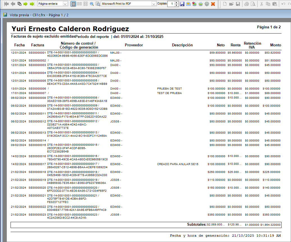Click the cut scissors toolbar icon
This screenshot has width=291, height=242.
click(x=262, y=4)
